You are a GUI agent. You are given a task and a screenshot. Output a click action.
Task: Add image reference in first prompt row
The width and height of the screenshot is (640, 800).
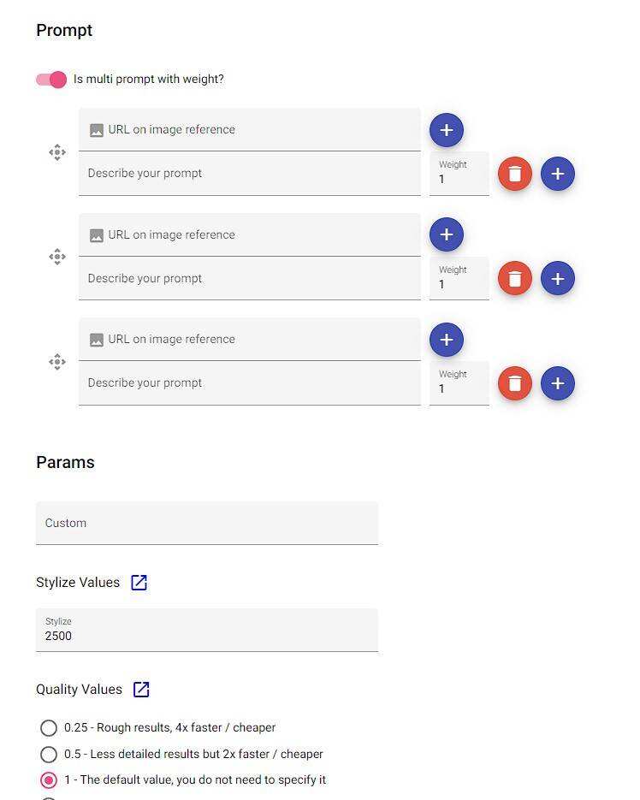[x=446, y=130]
